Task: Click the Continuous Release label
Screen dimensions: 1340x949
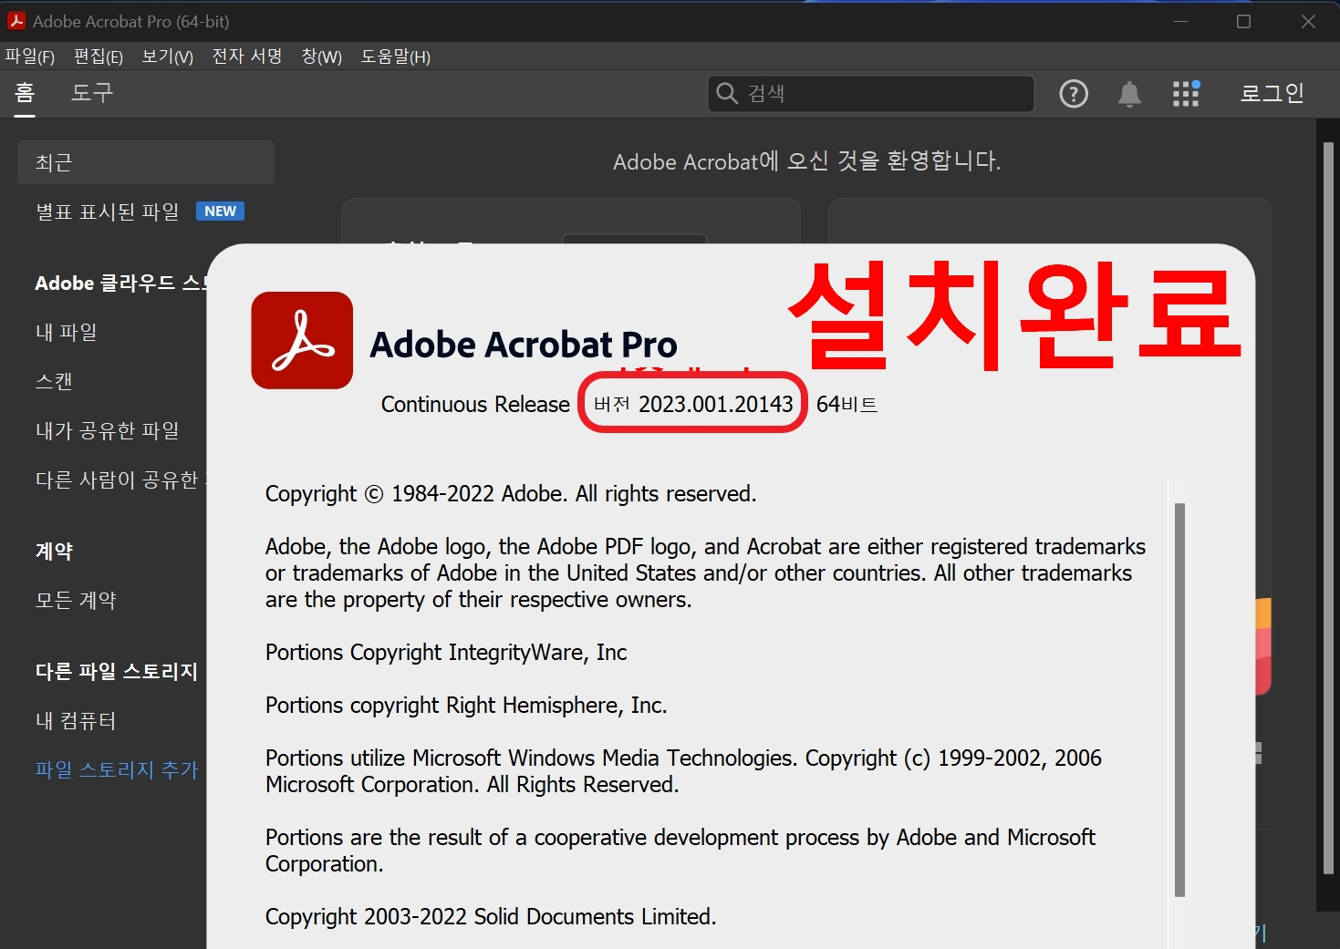Action: point(475,404)
